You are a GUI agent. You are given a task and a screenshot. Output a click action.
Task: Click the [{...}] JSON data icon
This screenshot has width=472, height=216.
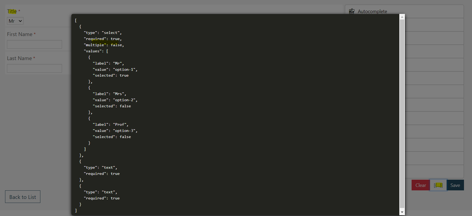pos(438,185)
